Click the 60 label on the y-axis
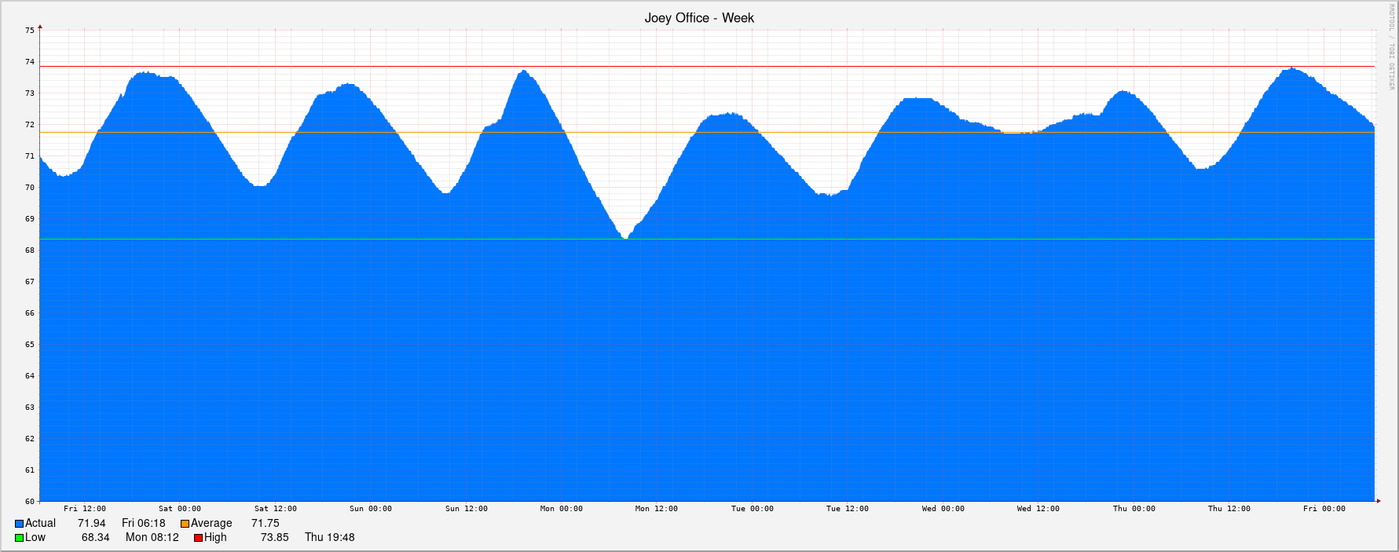Image resolution: width=1399 pixels, height=552 pixels. [30, 502]
